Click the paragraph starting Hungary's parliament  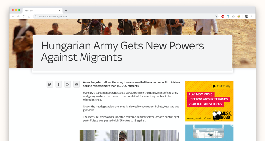pyautogui.click(x=131, y=96)
